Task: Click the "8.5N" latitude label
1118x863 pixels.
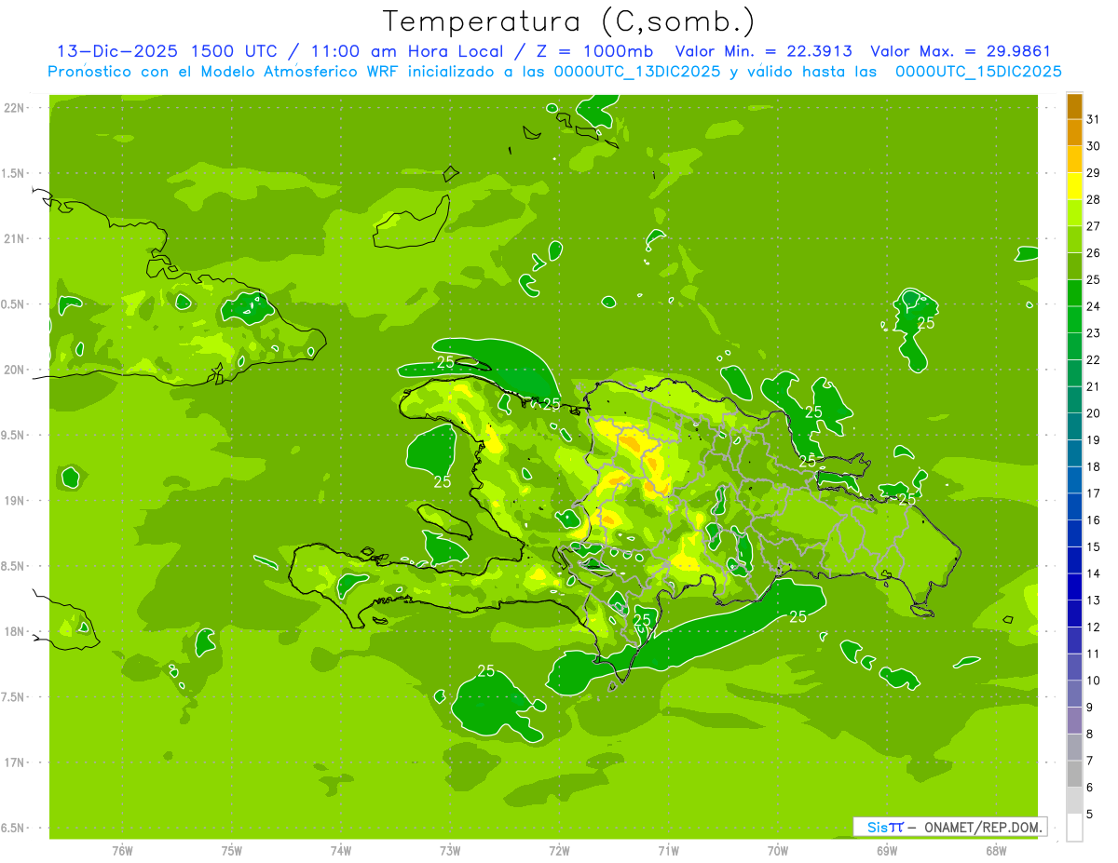Action: coord(13,566)
